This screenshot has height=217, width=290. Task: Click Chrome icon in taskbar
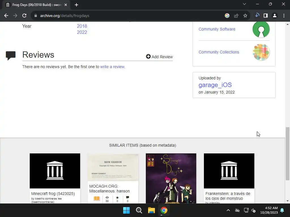coord(164,210)
